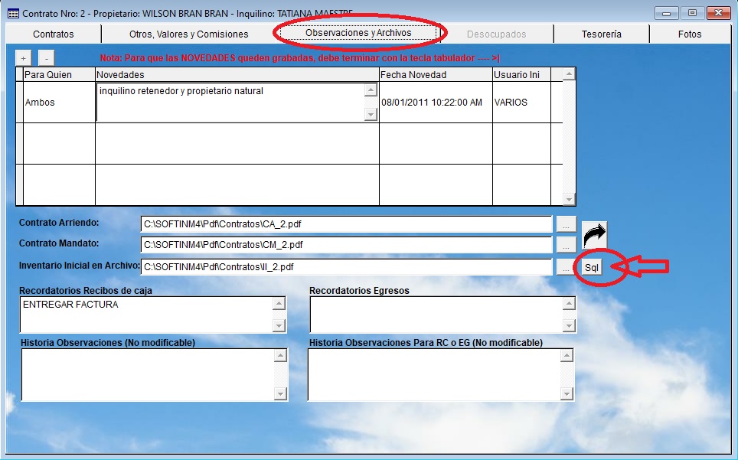The image size is (738, 460).
Task: Click the window system menu icon
Action: 13,14
